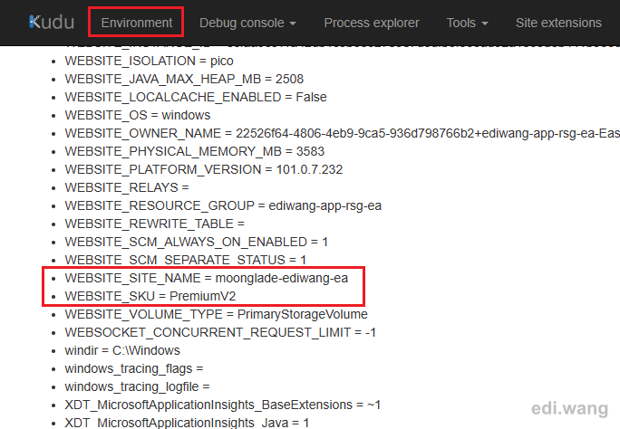Select WEBSITE_SCM_ALWAYS_ON_ENABLED = 1 line
The image size is (620, 429).
point(197,242)
